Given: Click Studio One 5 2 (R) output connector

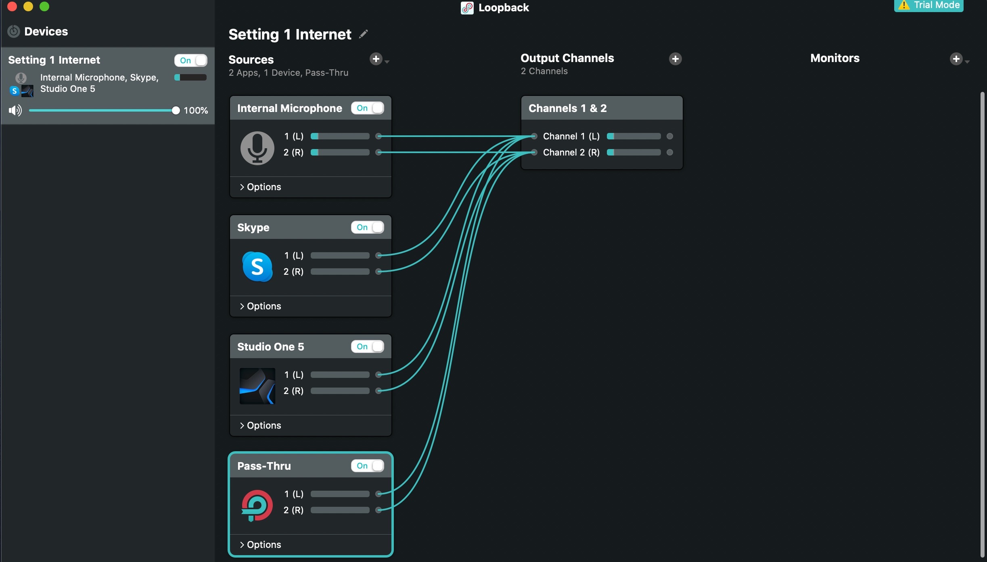Looking at the screenshot, I should point(378,391).
